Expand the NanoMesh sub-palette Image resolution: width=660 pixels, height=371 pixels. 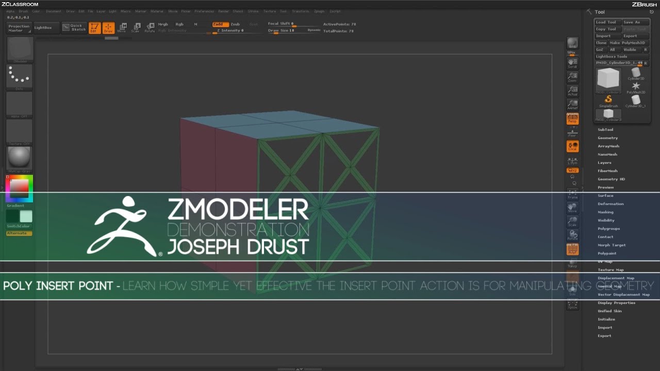click(x=607, y=155)
